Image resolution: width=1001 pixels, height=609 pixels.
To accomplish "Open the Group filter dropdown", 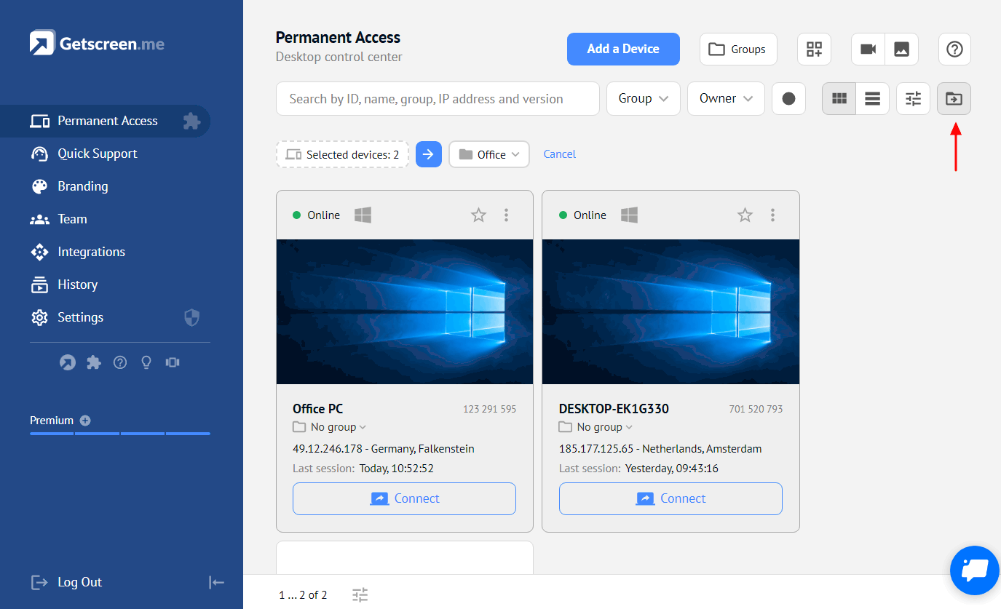I will pyautogui.click(x=644, y=99).
